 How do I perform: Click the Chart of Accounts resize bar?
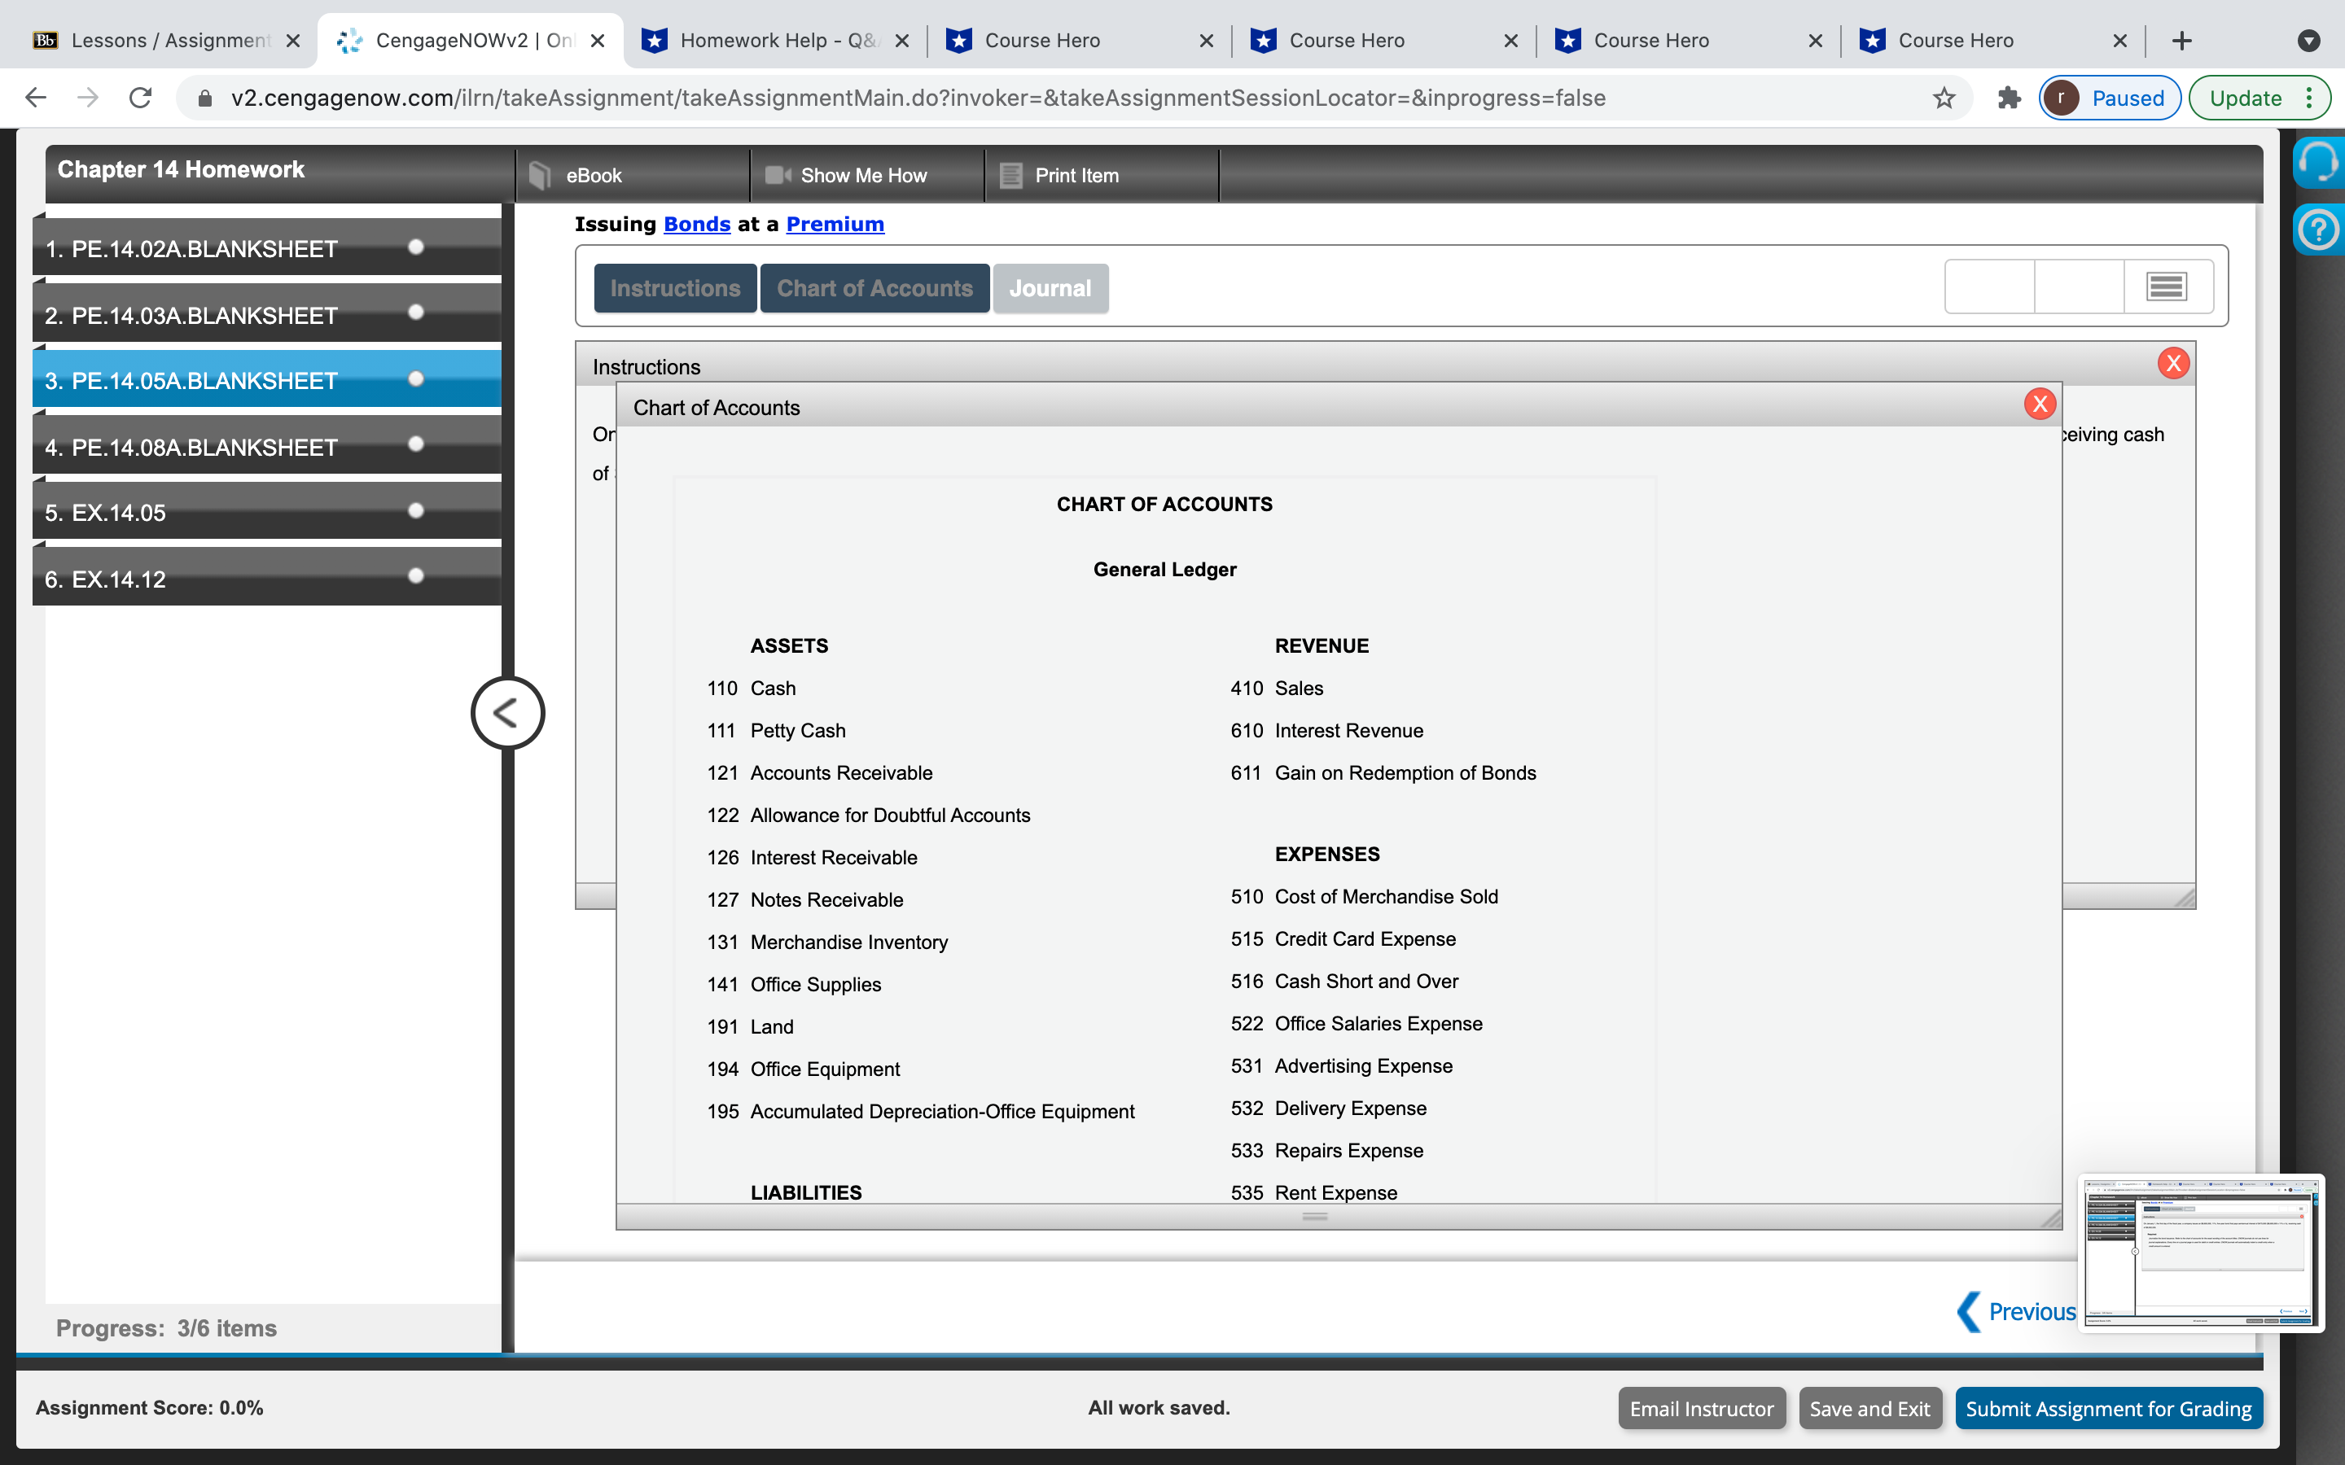point(1315,1217)
